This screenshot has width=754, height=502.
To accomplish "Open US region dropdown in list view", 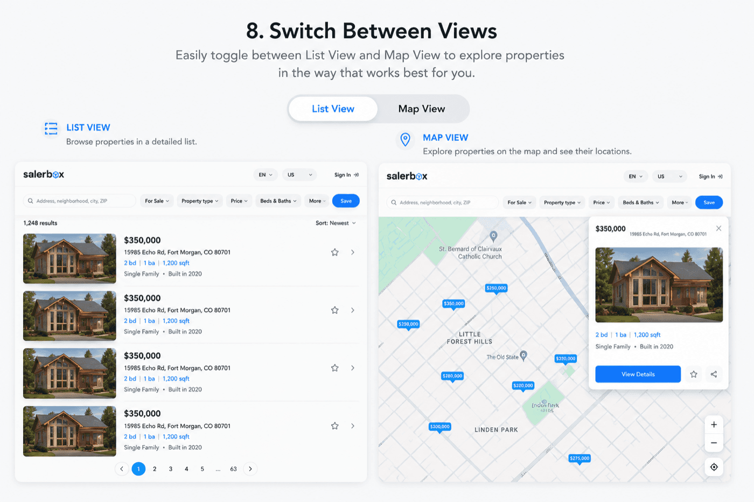I will [299, 175].
